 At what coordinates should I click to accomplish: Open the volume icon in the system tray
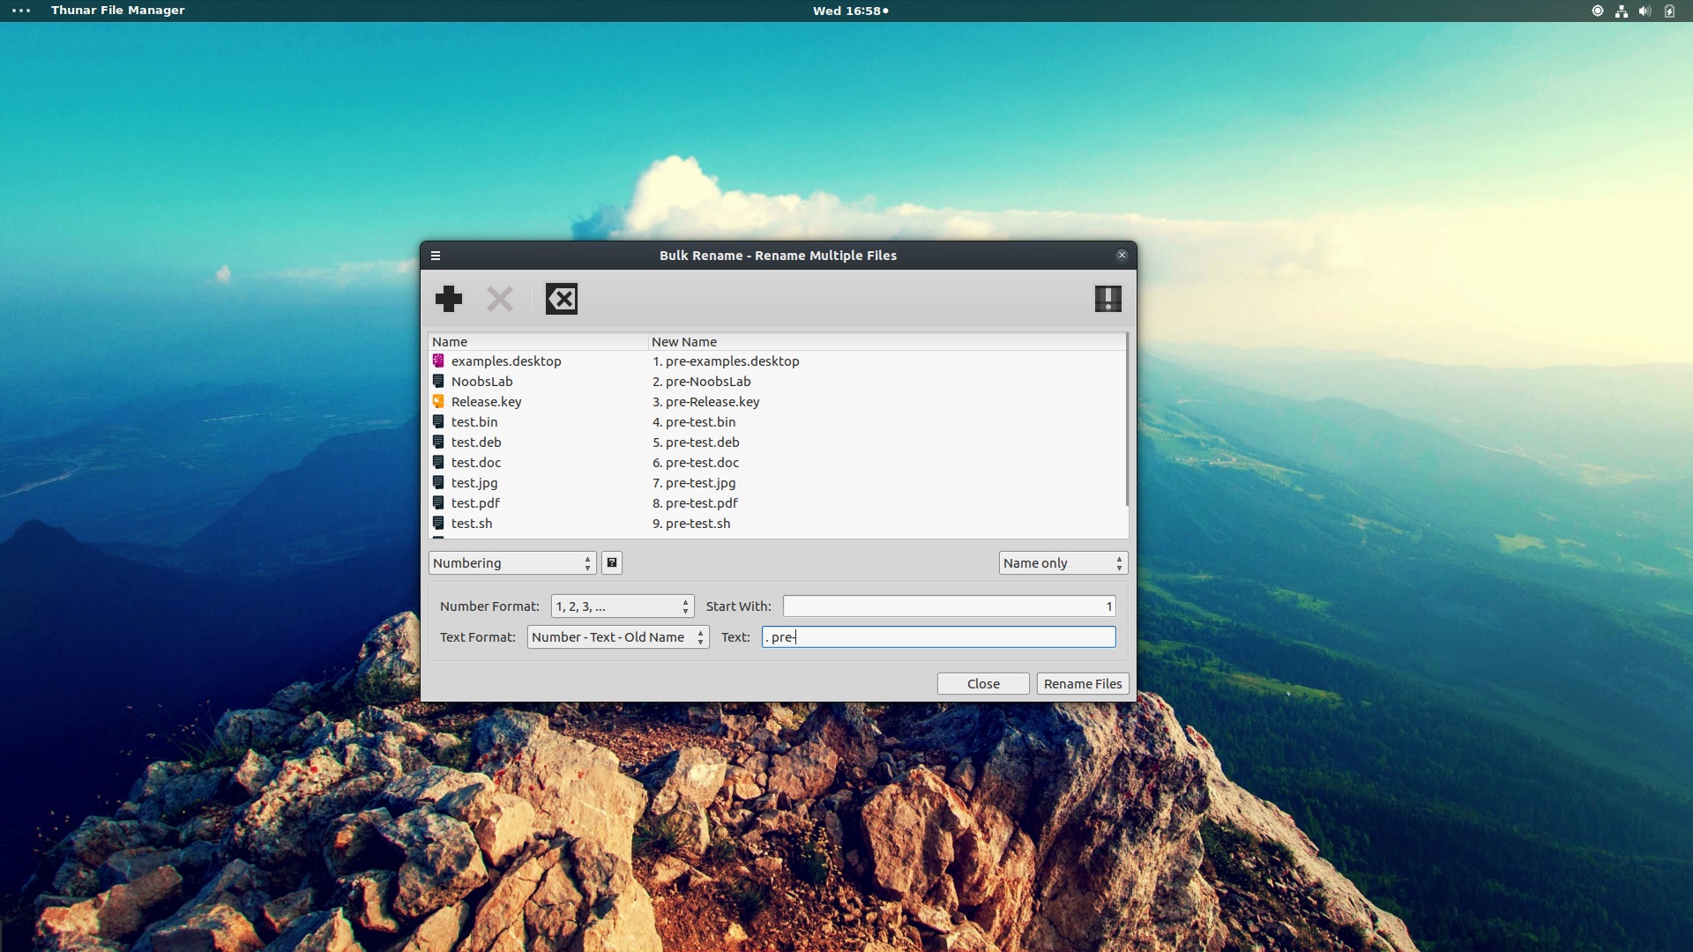coord(1645,11)
